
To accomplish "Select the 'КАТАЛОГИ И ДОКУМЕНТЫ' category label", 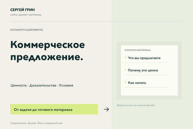I will click(27, 30).
